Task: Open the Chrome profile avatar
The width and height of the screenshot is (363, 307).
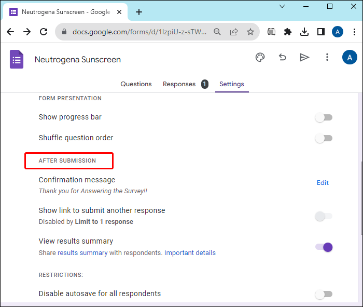Action: pyautogui.click(x=338, y=32)
